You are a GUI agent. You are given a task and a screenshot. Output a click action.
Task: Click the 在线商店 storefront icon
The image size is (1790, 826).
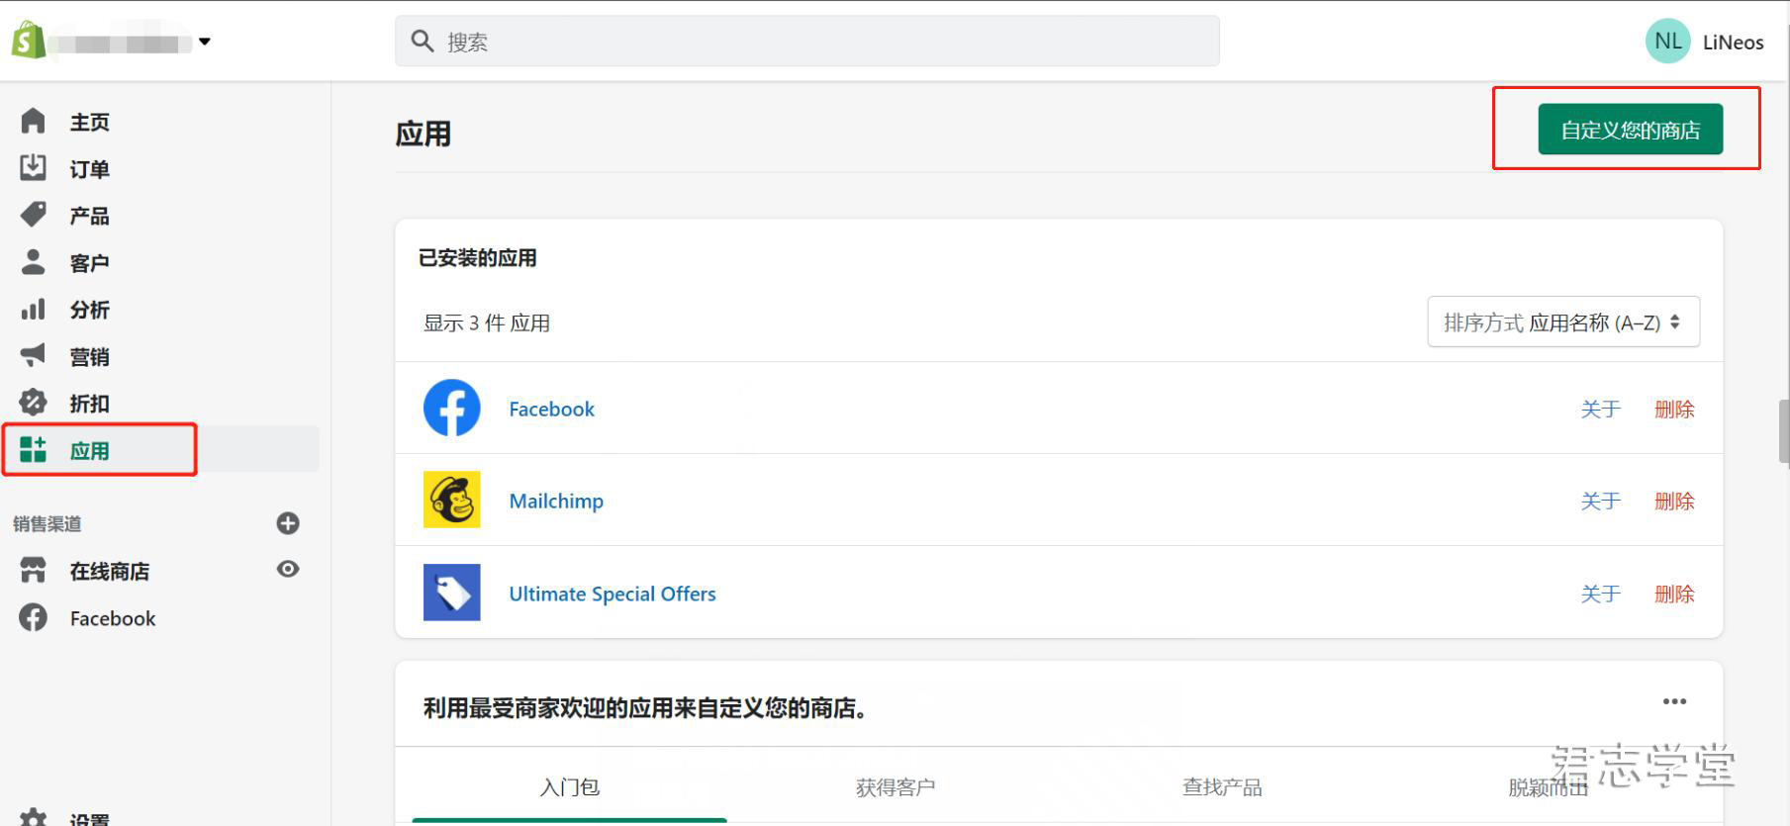[33, 570]
